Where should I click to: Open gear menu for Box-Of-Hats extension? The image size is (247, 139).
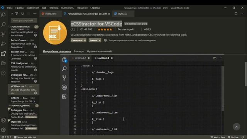pyautogui.click(x=36, y=35)
